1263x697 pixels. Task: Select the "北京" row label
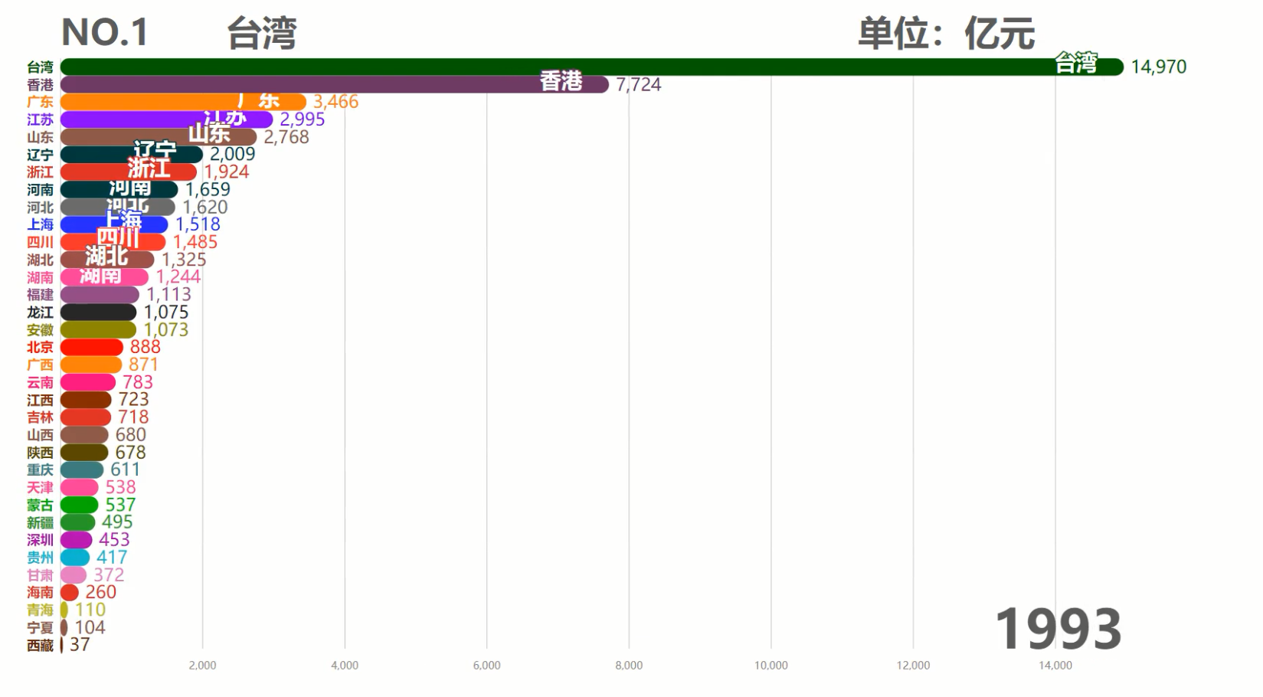[41, 347]
